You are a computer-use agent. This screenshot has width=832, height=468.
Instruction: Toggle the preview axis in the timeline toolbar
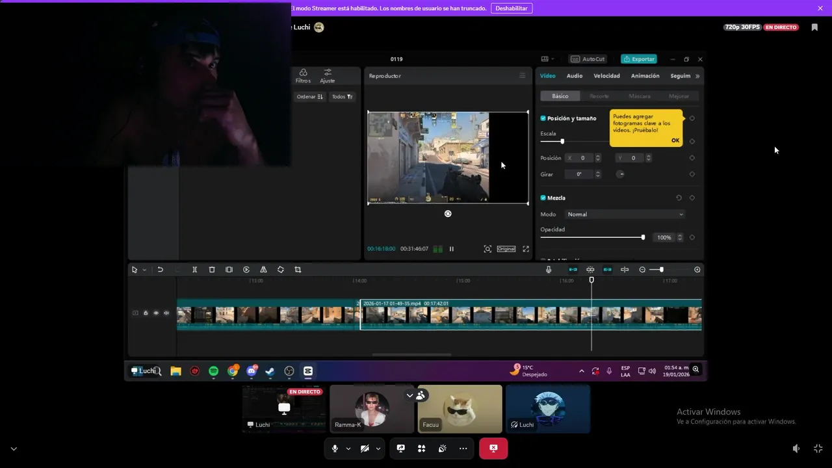coord(625,270)
